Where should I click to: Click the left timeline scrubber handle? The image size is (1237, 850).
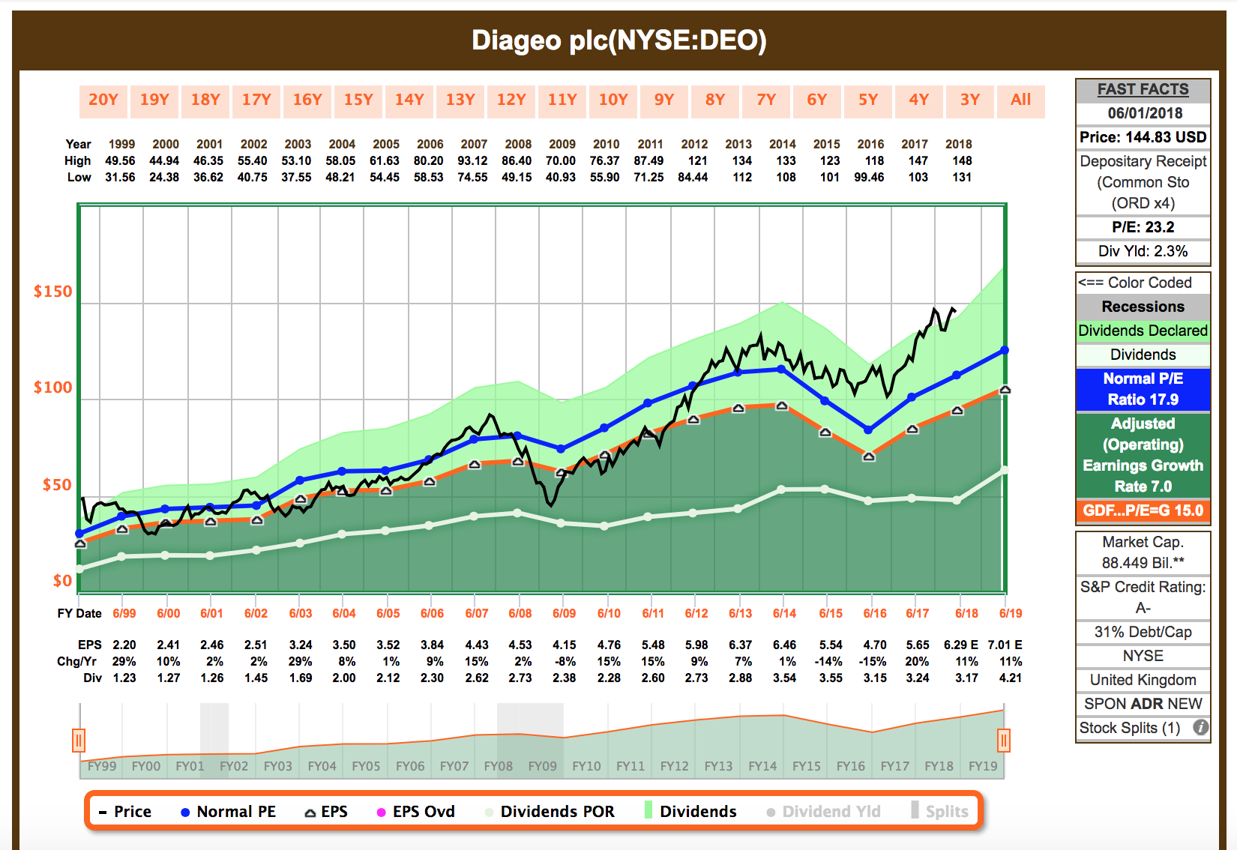point(79,741)
